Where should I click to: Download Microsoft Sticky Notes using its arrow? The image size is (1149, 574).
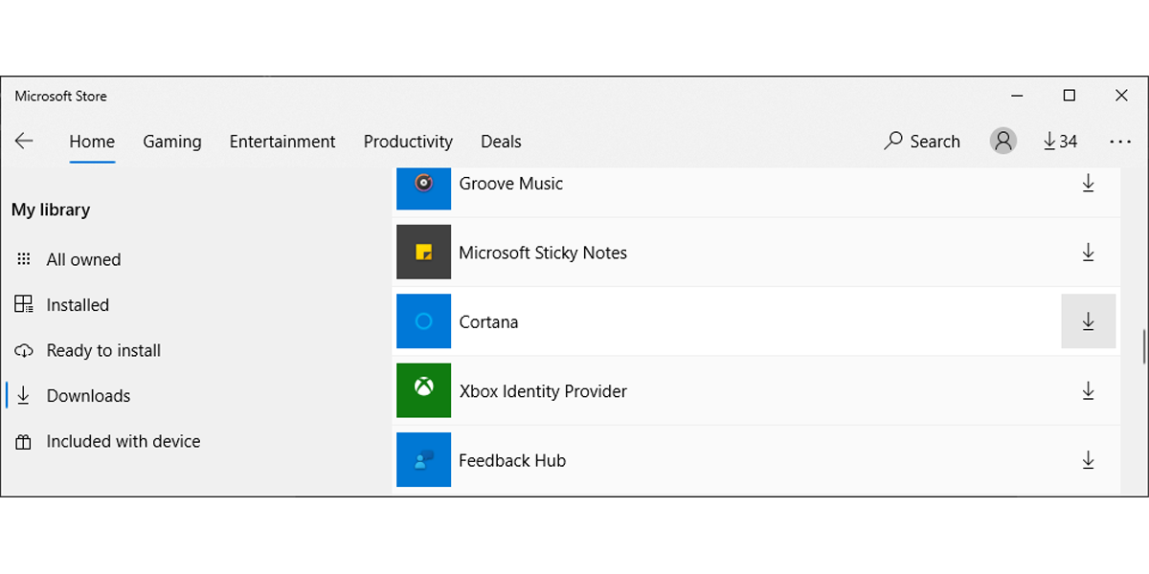pos(1088,253)
